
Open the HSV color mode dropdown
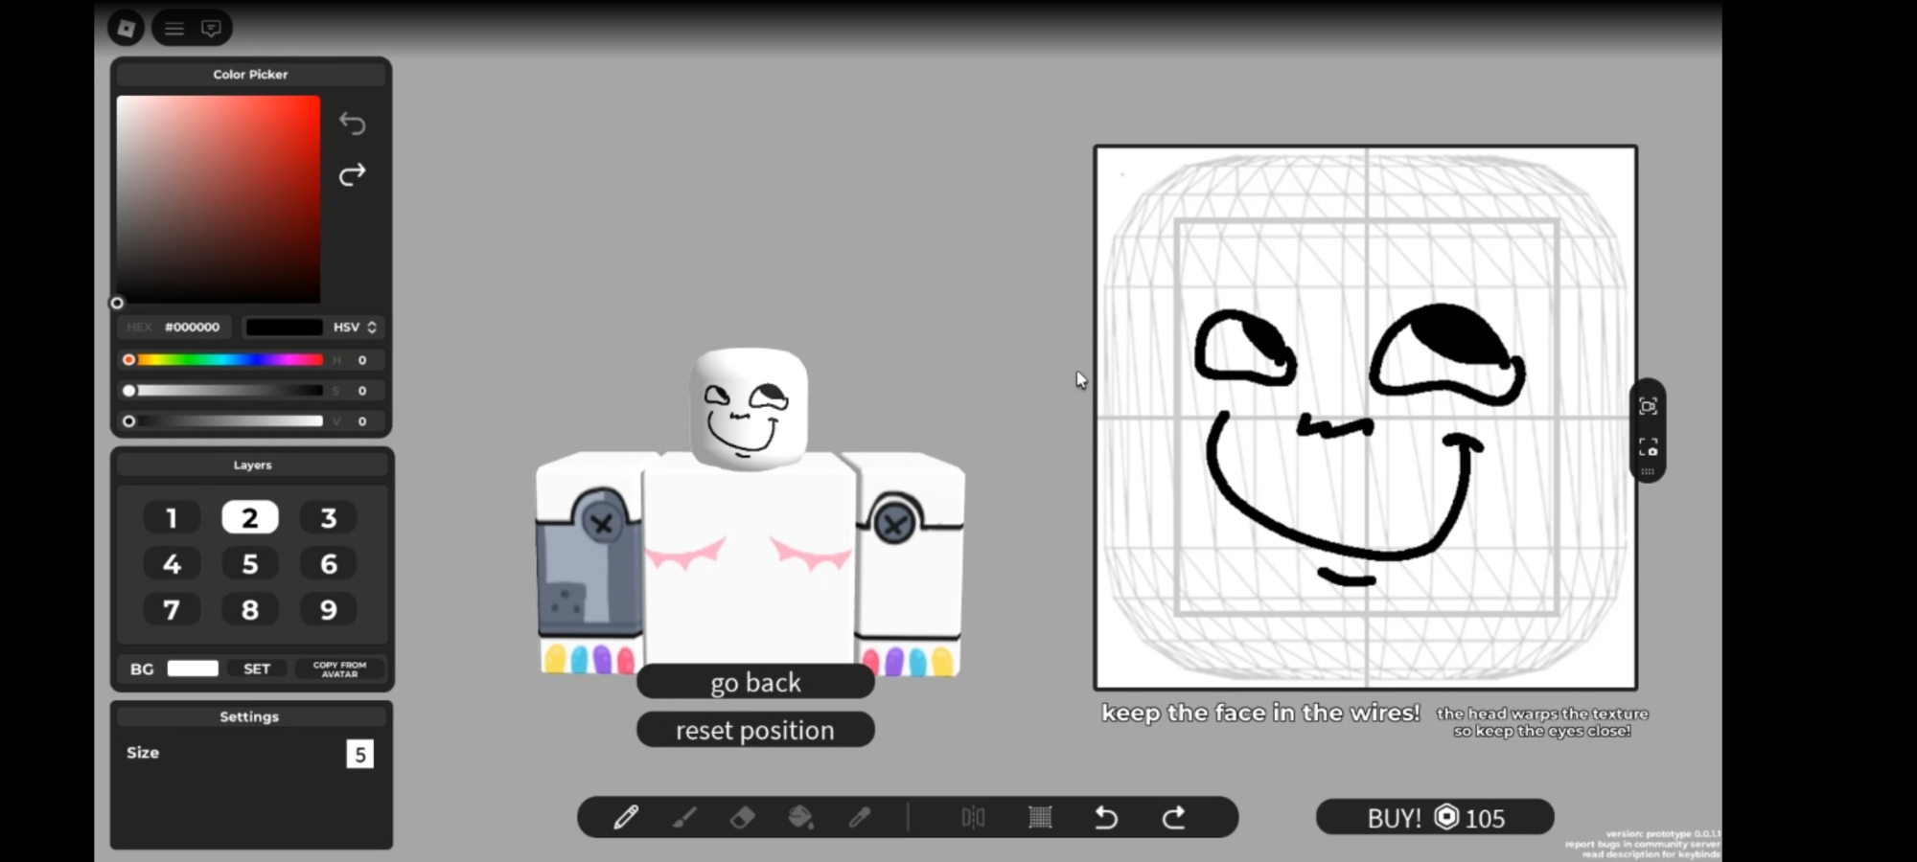click(355, 328)
